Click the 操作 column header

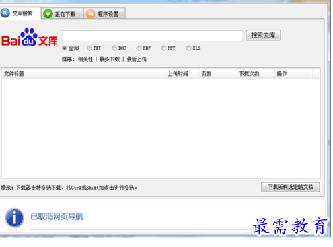(293, 73)
